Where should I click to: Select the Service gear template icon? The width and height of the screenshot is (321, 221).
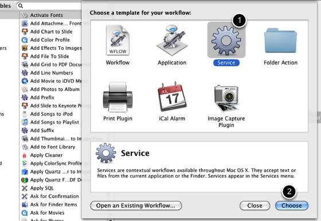click(x=226, y=41)
